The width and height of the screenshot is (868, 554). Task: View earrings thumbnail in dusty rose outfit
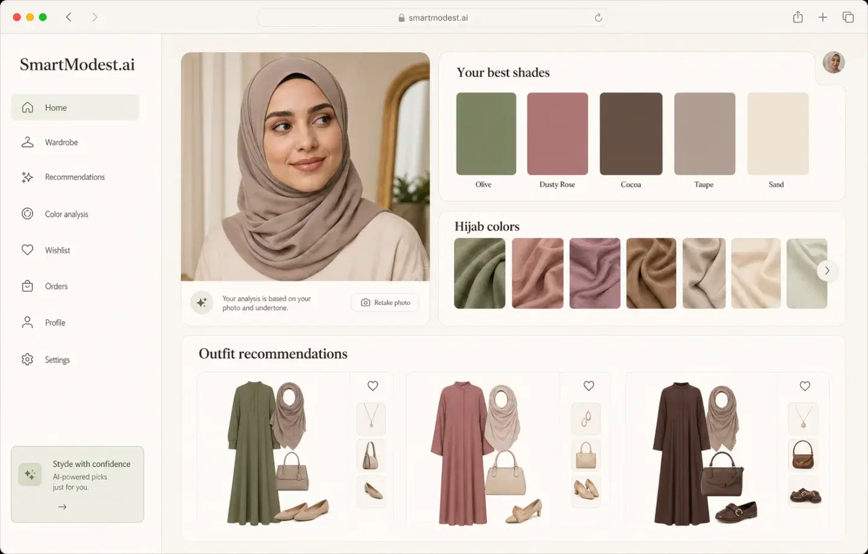click(587, 418)
